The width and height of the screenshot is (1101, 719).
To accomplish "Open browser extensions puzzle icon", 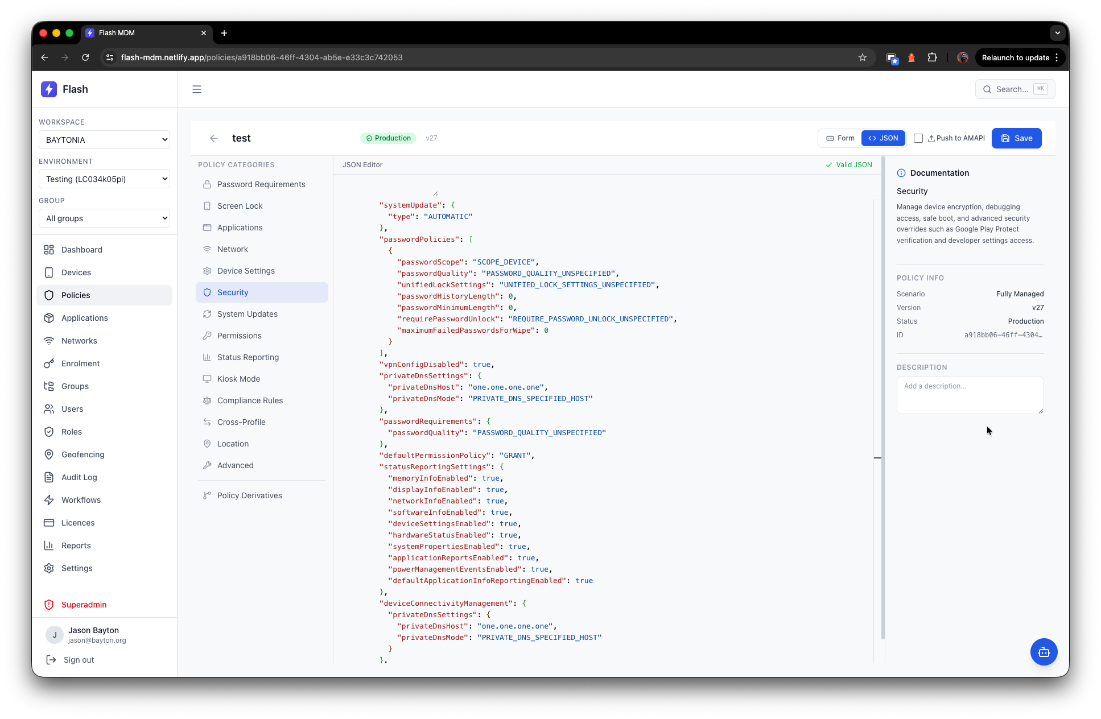I will [x=932, y=57].
